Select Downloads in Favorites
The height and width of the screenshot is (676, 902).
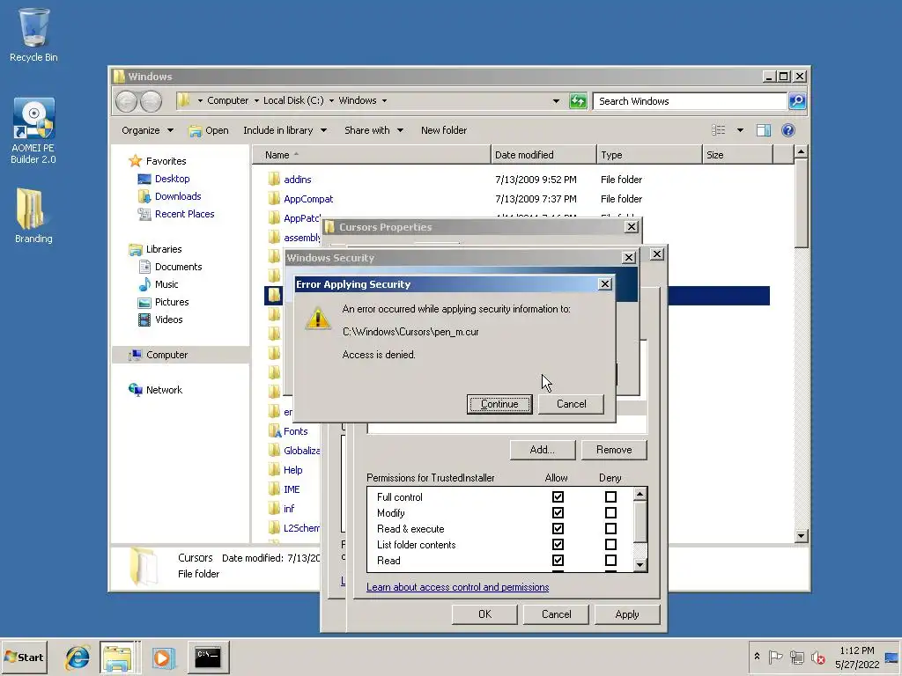(178, 196)
